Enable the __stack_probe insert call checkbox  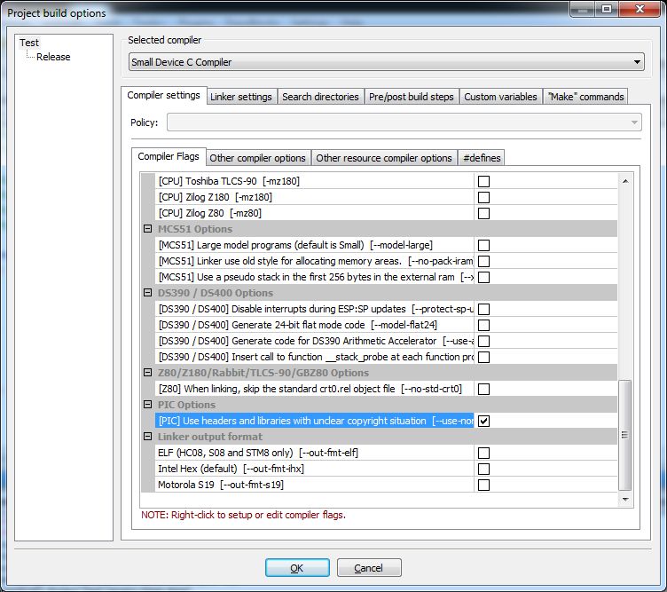pyautogui.click(x=483, y=357)
